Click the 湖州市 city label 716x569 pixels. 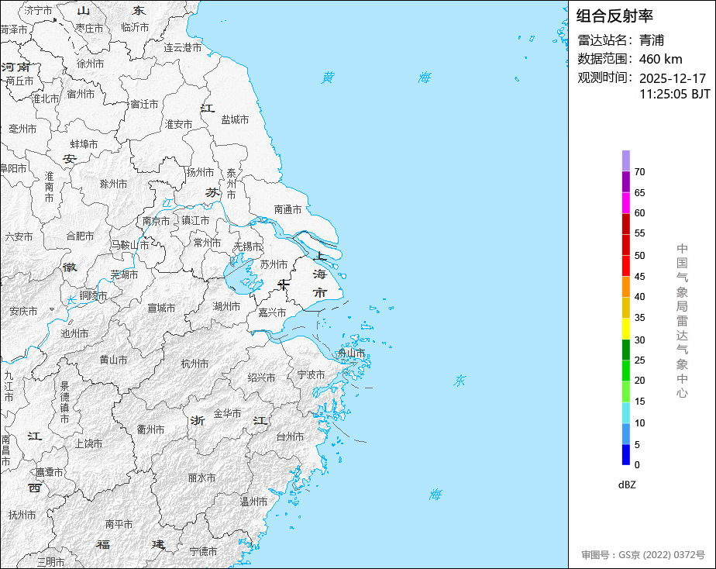click(226, 306)
